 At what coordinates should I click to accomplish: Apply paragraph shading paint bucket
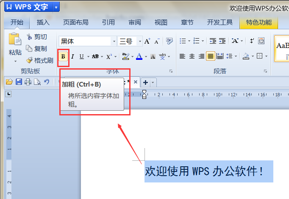pos(246,56)
